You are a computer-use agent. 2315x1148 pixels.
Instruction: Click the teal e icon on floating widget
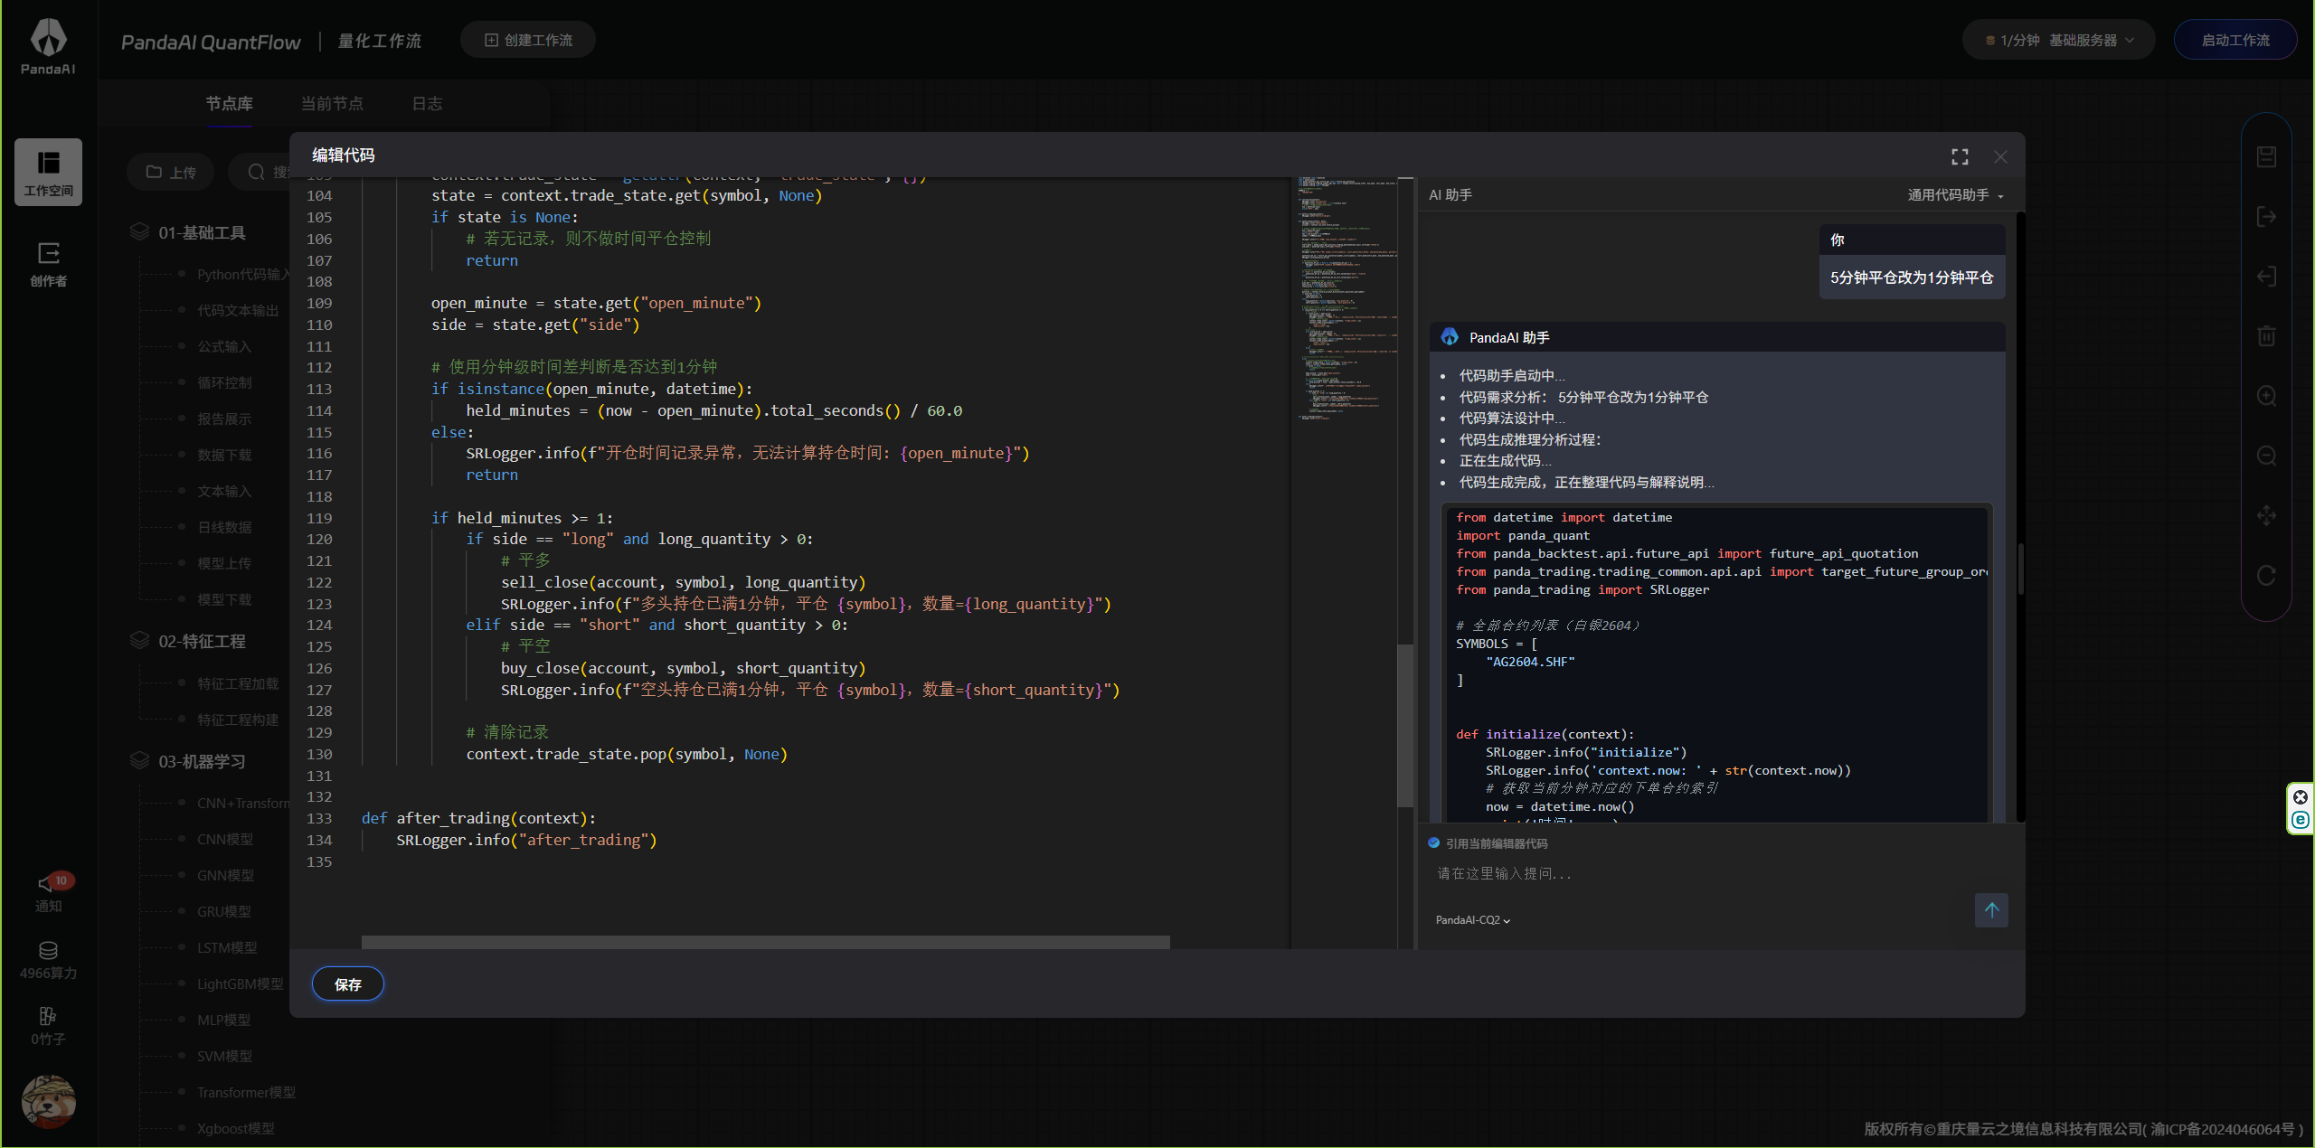pos(2301,820)
